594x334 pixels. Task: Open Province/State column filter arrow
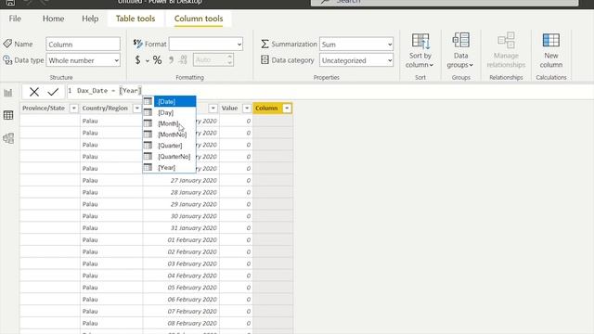pyautogui.click(x=74, y=109)
